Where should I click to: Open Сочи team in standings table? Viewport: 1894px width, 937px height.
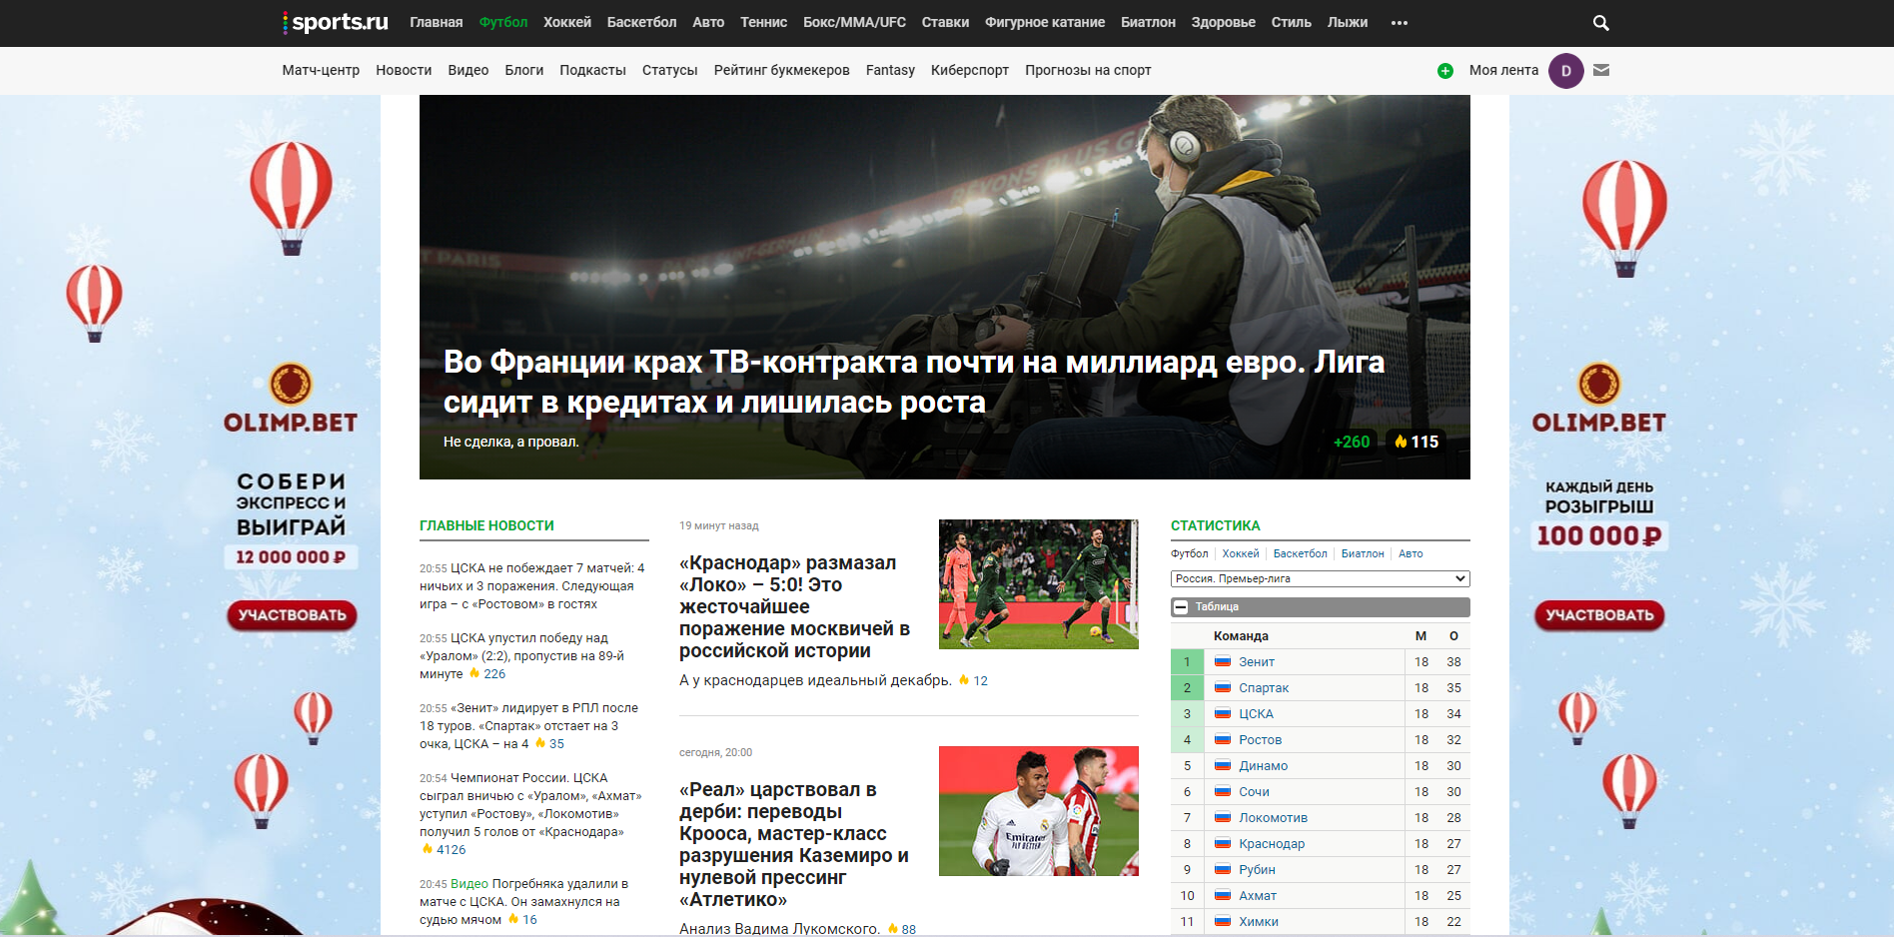click(x=1254, y=792)
